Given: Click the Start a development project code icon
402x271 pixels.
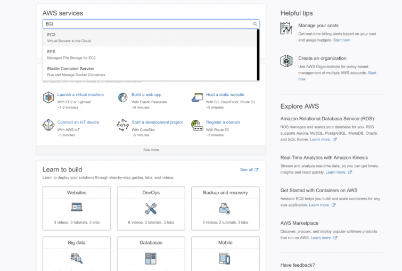Looking at the screenshot, I should pos(123,125).
